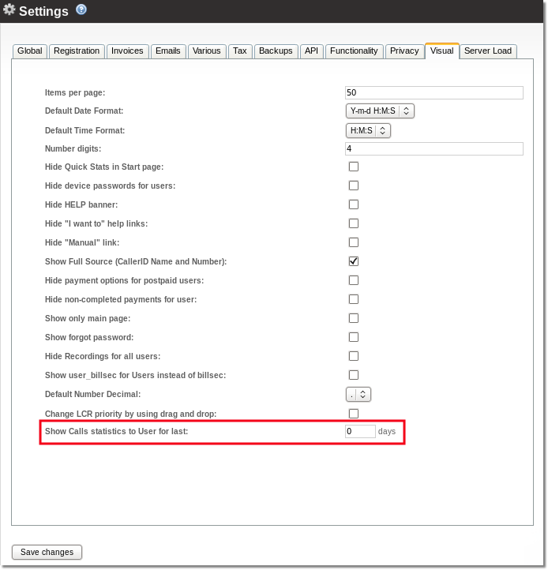The height and width of the screenshot is (570, 548).
Task: Focus the Number digits input field
Action: (434, 148)
